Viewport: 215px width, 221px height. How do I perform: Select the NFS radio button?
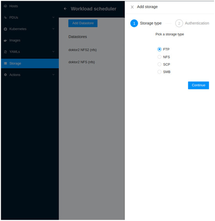[x=159, y=57]
